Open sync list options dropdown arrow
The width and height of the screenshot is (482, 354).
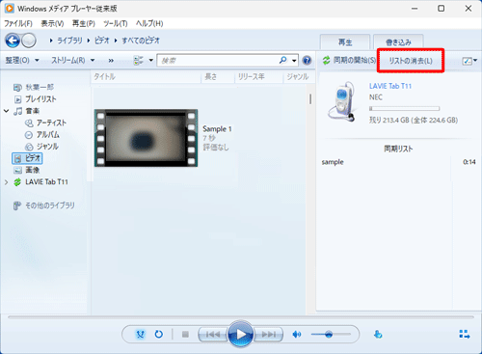[x=475, y=60]
